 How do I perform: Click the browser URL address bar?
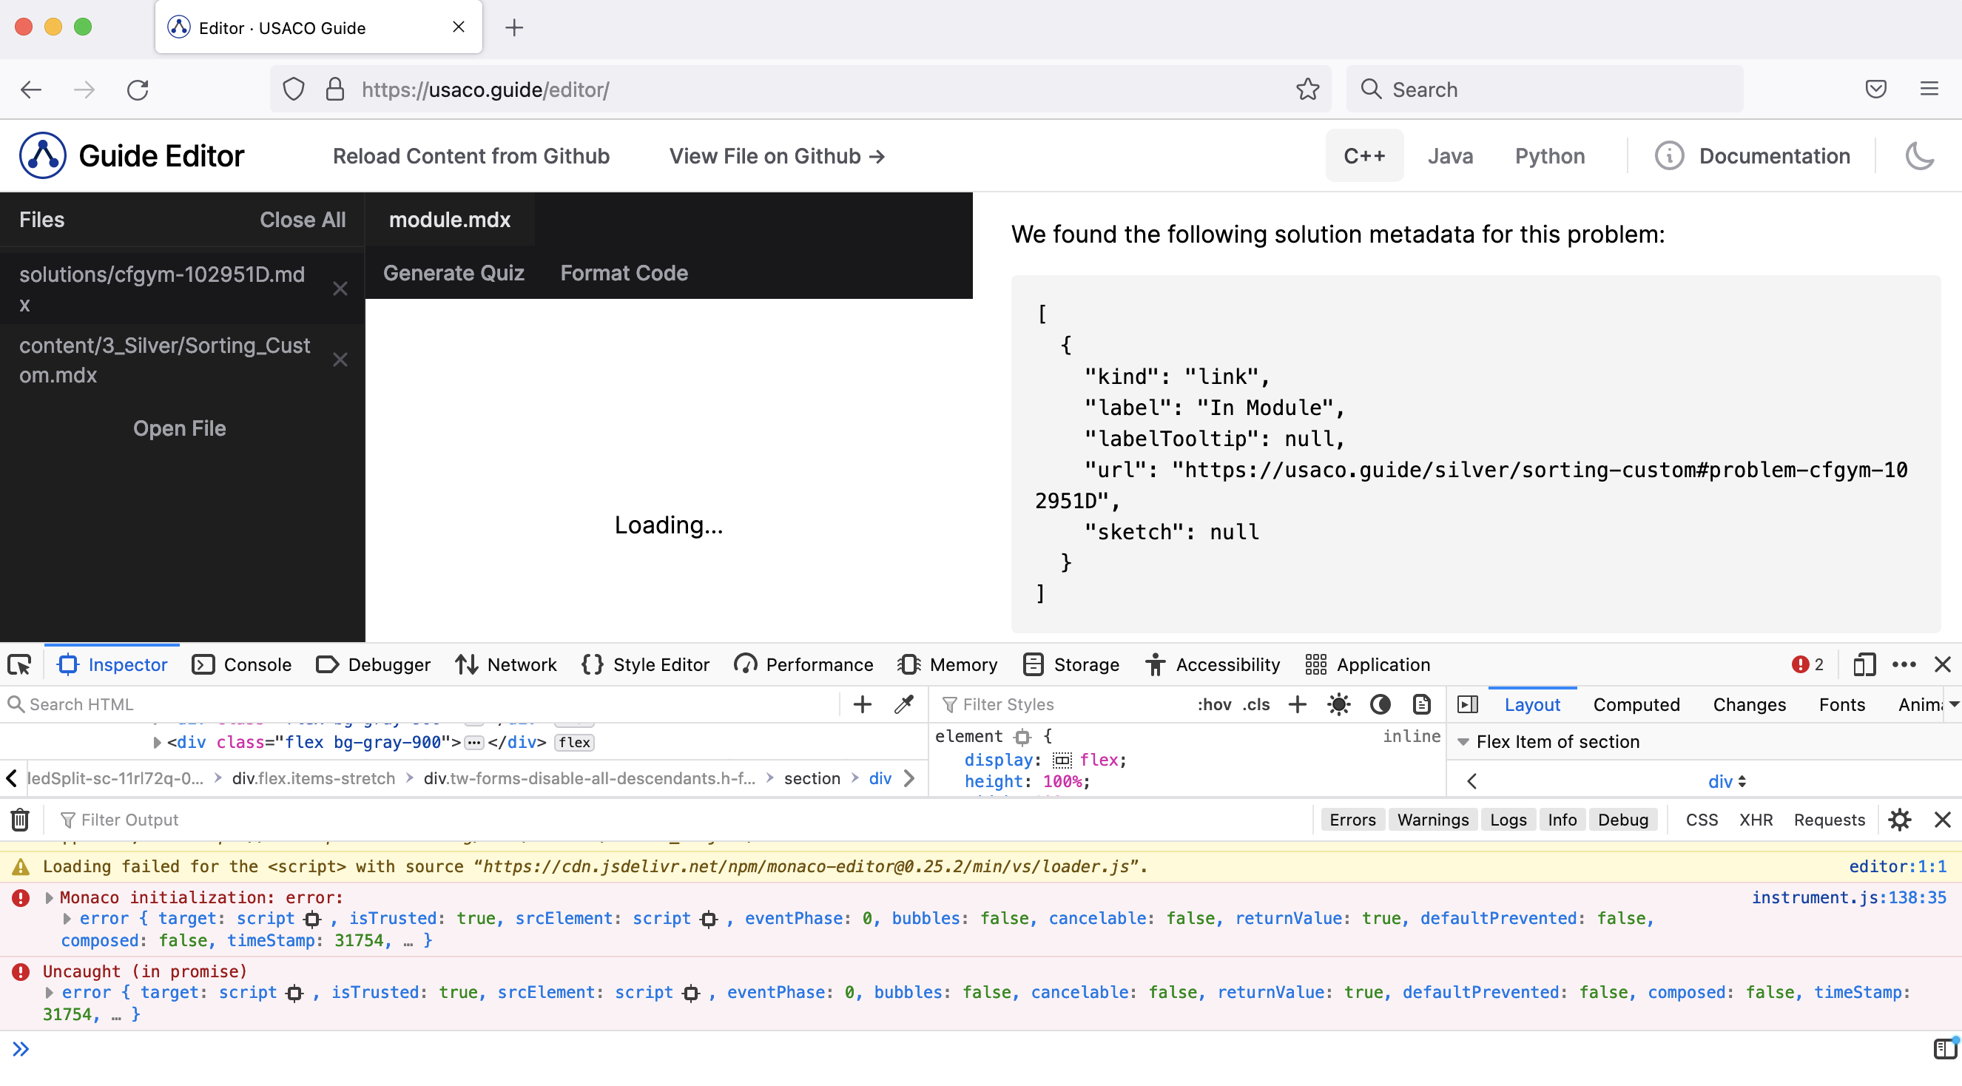pyautogui.click(x=800, y=89)
